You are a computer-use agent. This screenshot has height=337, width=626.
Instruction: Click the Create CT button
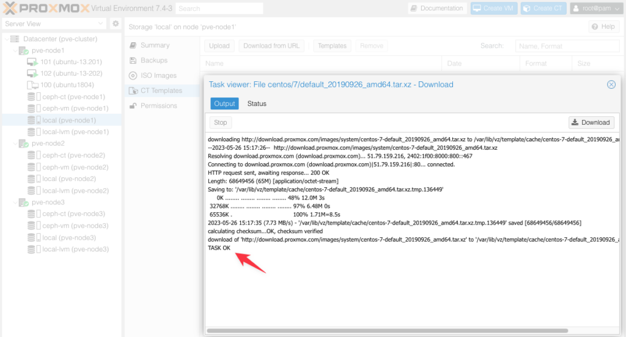coord(543,9)
